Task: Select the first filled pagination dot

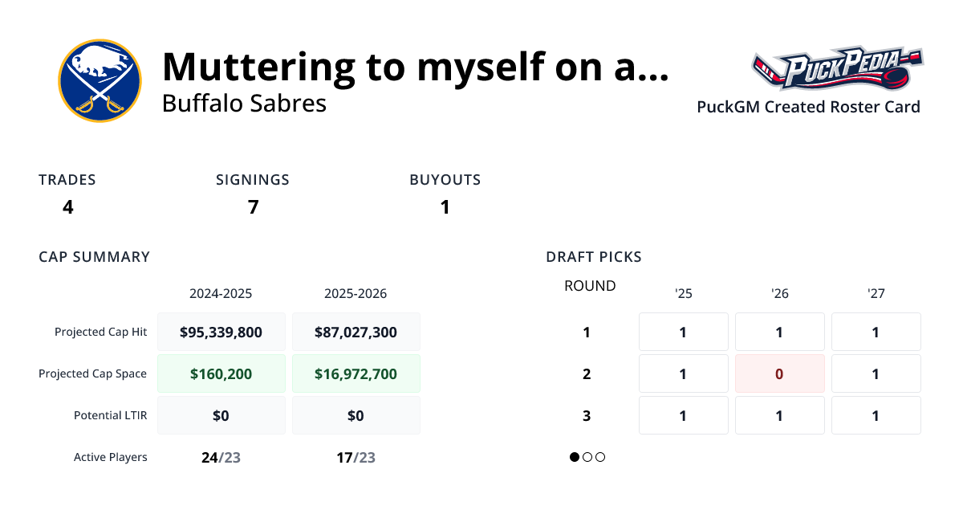Action: 575,457
